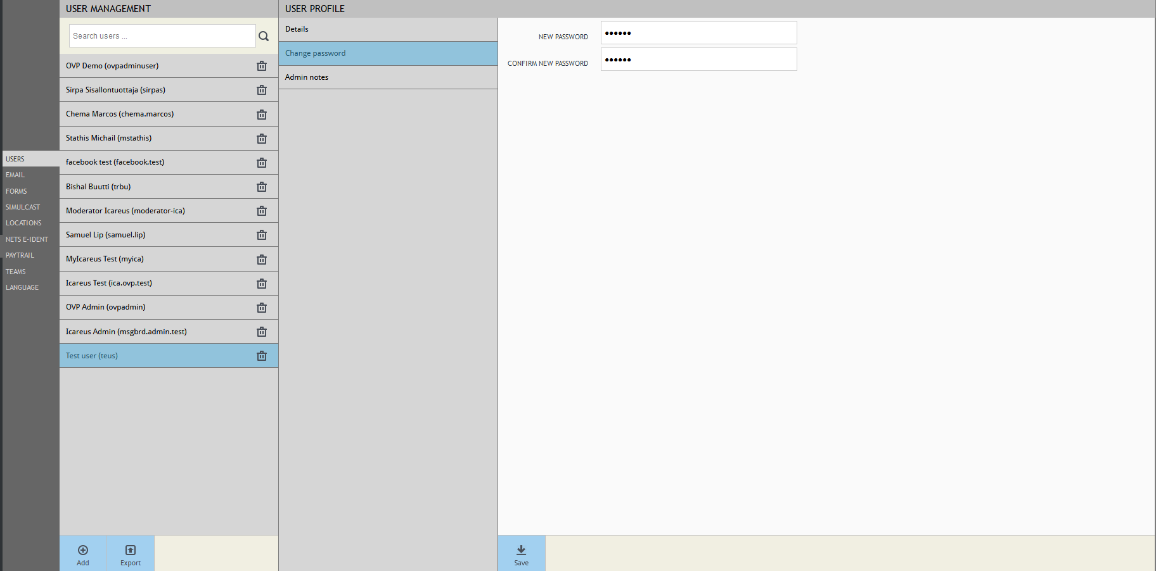1156x571 pixels.
Task: Remove Bishal Buutti via trash icon
Action: (x=261, y=187)
